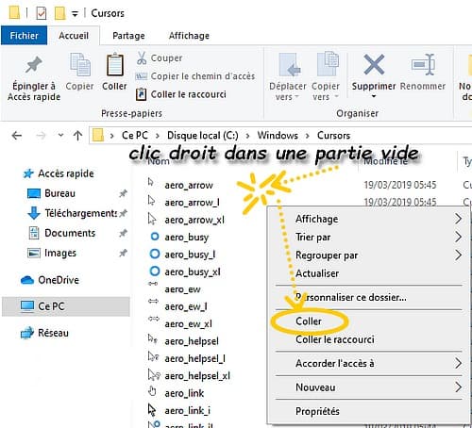Viewport: 472px width, 428px height.
Task: Click the Renommer icon
Action: (x=423, y=65)
